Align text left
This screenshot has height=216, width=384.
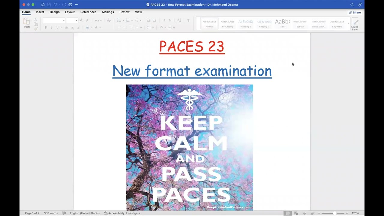click(x=119, y=28)
